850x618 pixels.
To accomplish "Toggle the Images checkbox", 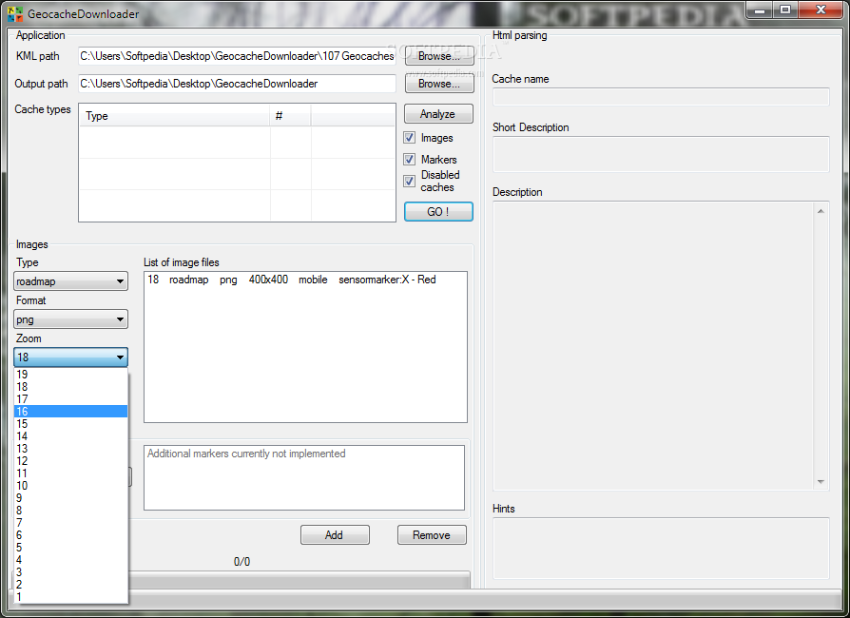I will 409,138.
